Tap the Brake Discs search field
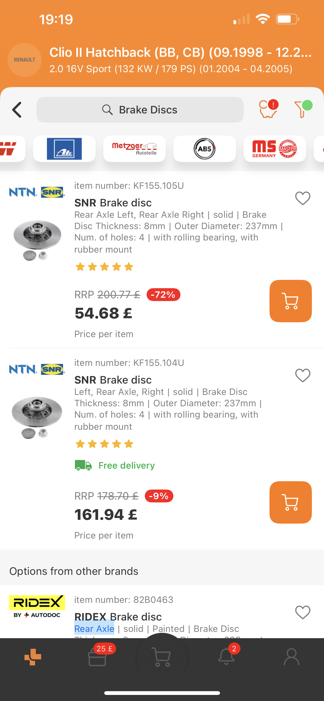This screenshot has height=701, width=324. point(140,110)
